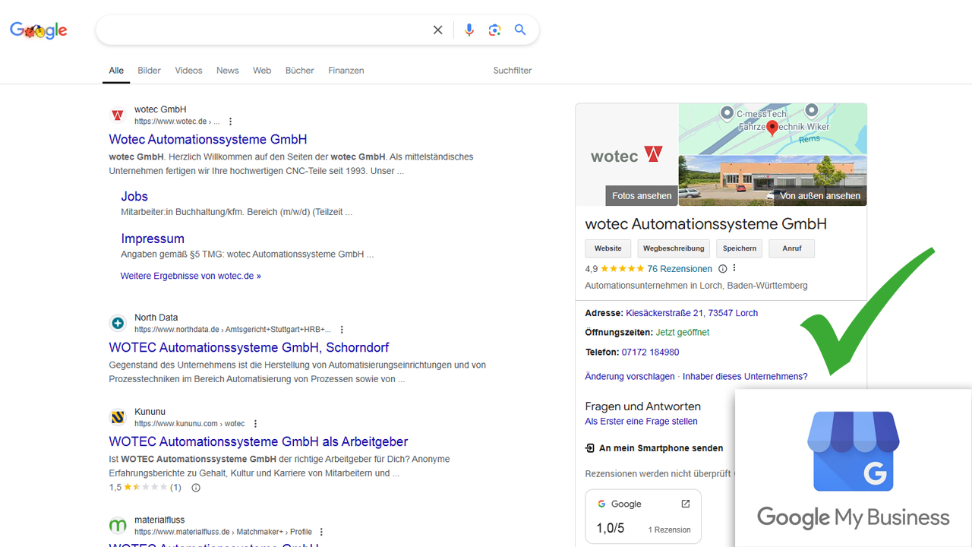972x547 pixels.
Task: Click info icon next to Kununu rating
Action: coord(196,488)
